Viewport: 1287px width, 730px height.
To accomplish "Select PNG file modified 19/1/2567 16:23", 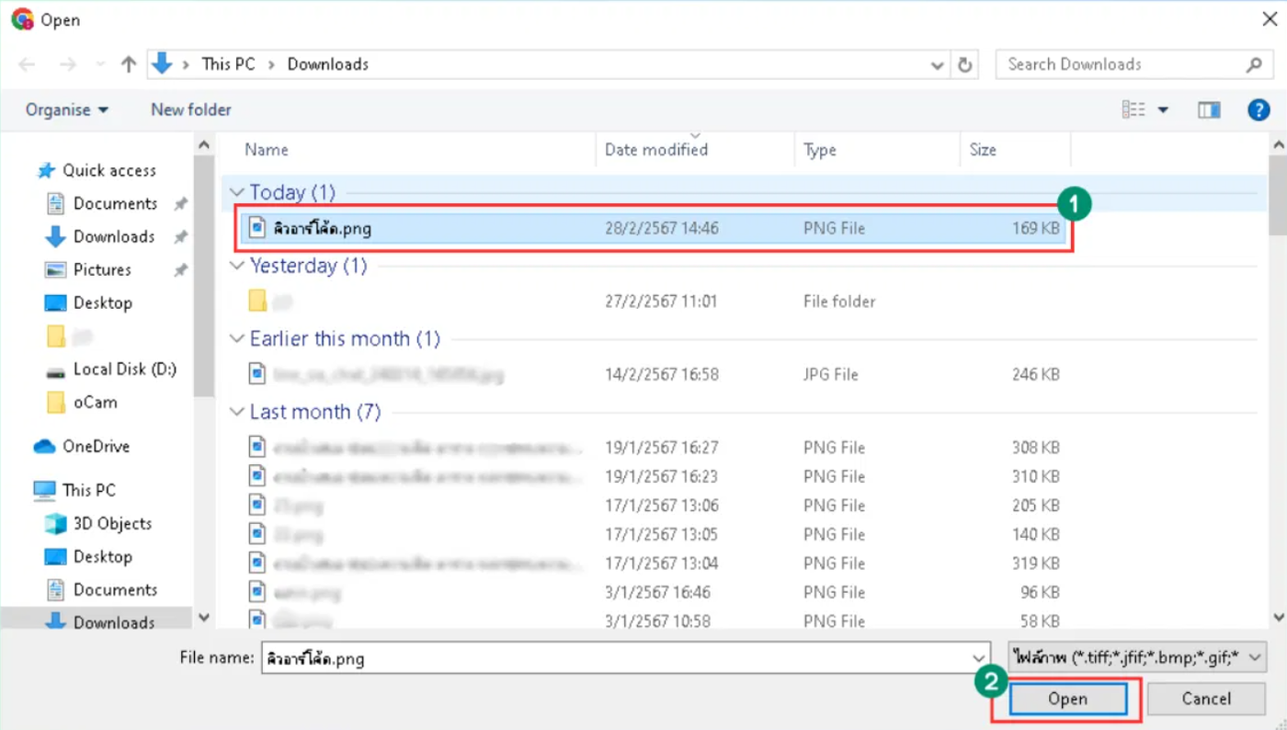I will click(x=655, y=476).
